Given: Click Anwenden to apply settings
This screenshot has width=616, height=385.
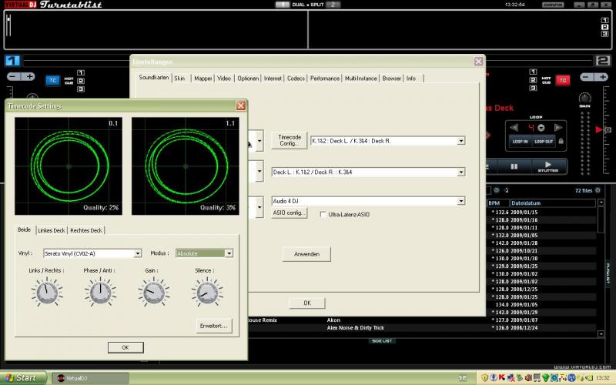Looking at the screenshot, I should point(306,254).
